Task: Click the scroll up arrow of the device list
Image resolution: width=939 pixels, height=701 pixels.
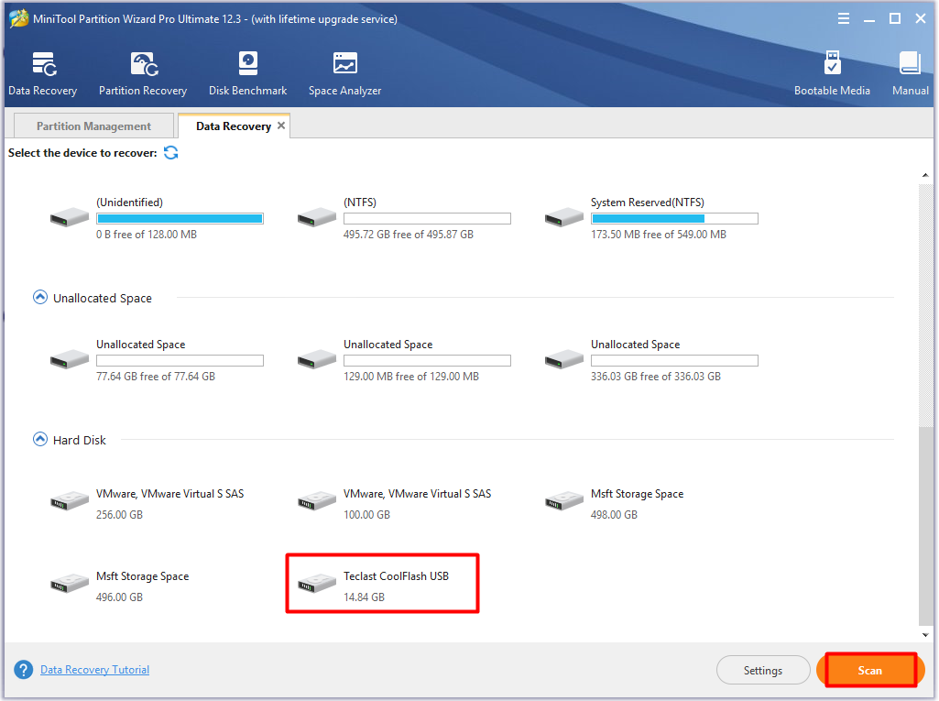Action: 925,175
